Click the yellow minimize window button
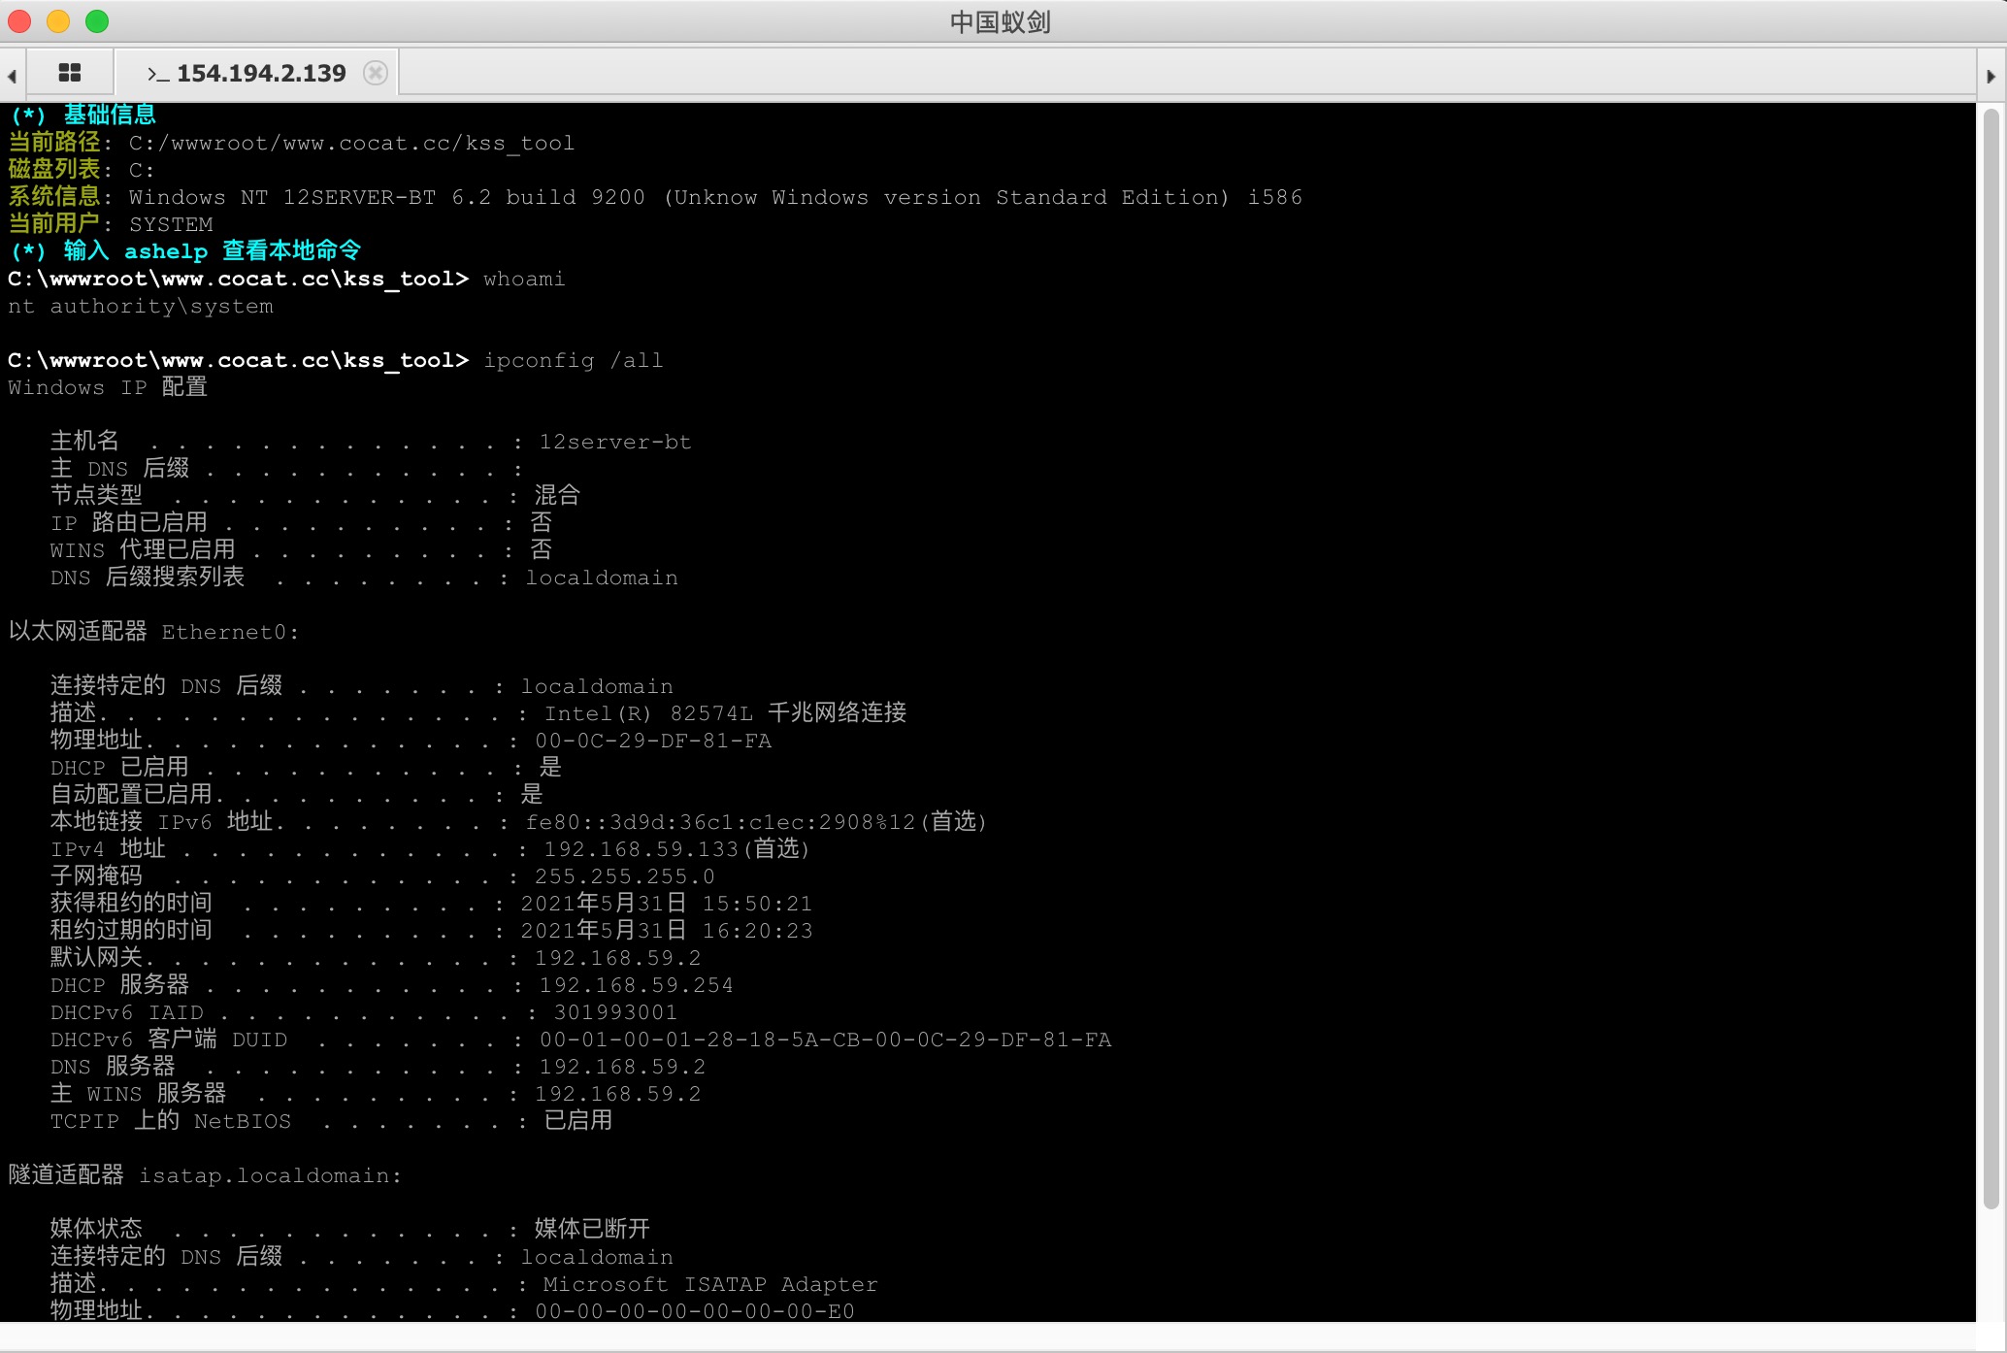Viewport: 2007px width, 1353px height. coord(58,21)
